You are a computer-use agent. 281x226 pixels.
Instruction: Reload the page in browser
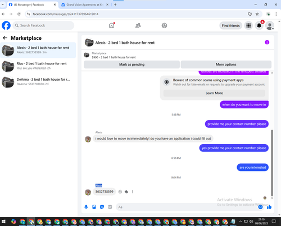click(19, 14)
